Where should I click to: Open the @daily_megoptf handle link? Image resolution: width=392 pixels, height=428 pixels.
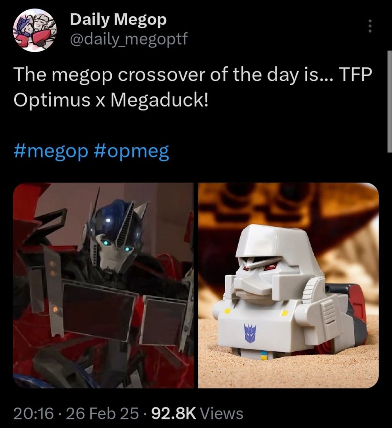[128, 39]
